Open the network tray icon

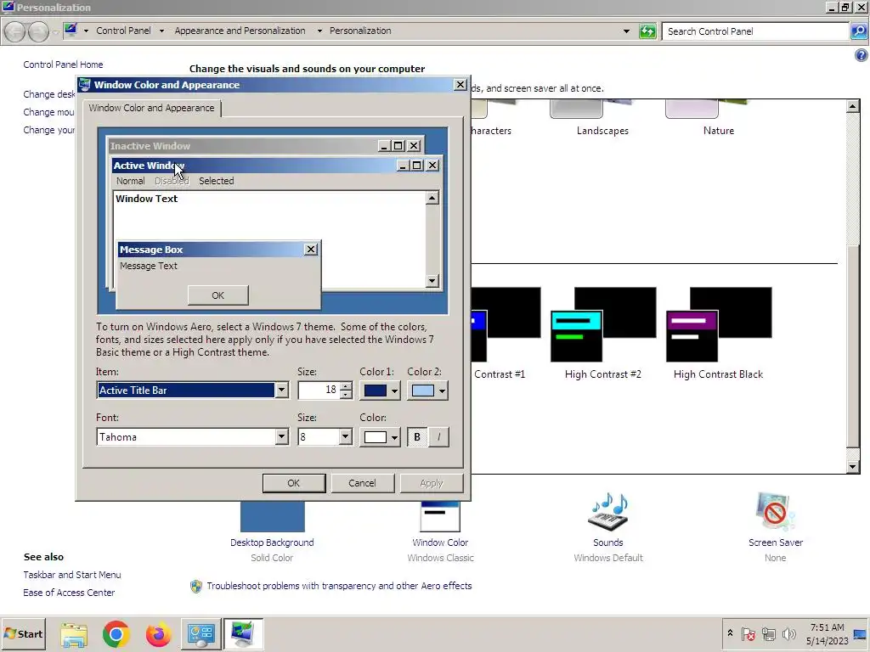(x=768, y=633)
